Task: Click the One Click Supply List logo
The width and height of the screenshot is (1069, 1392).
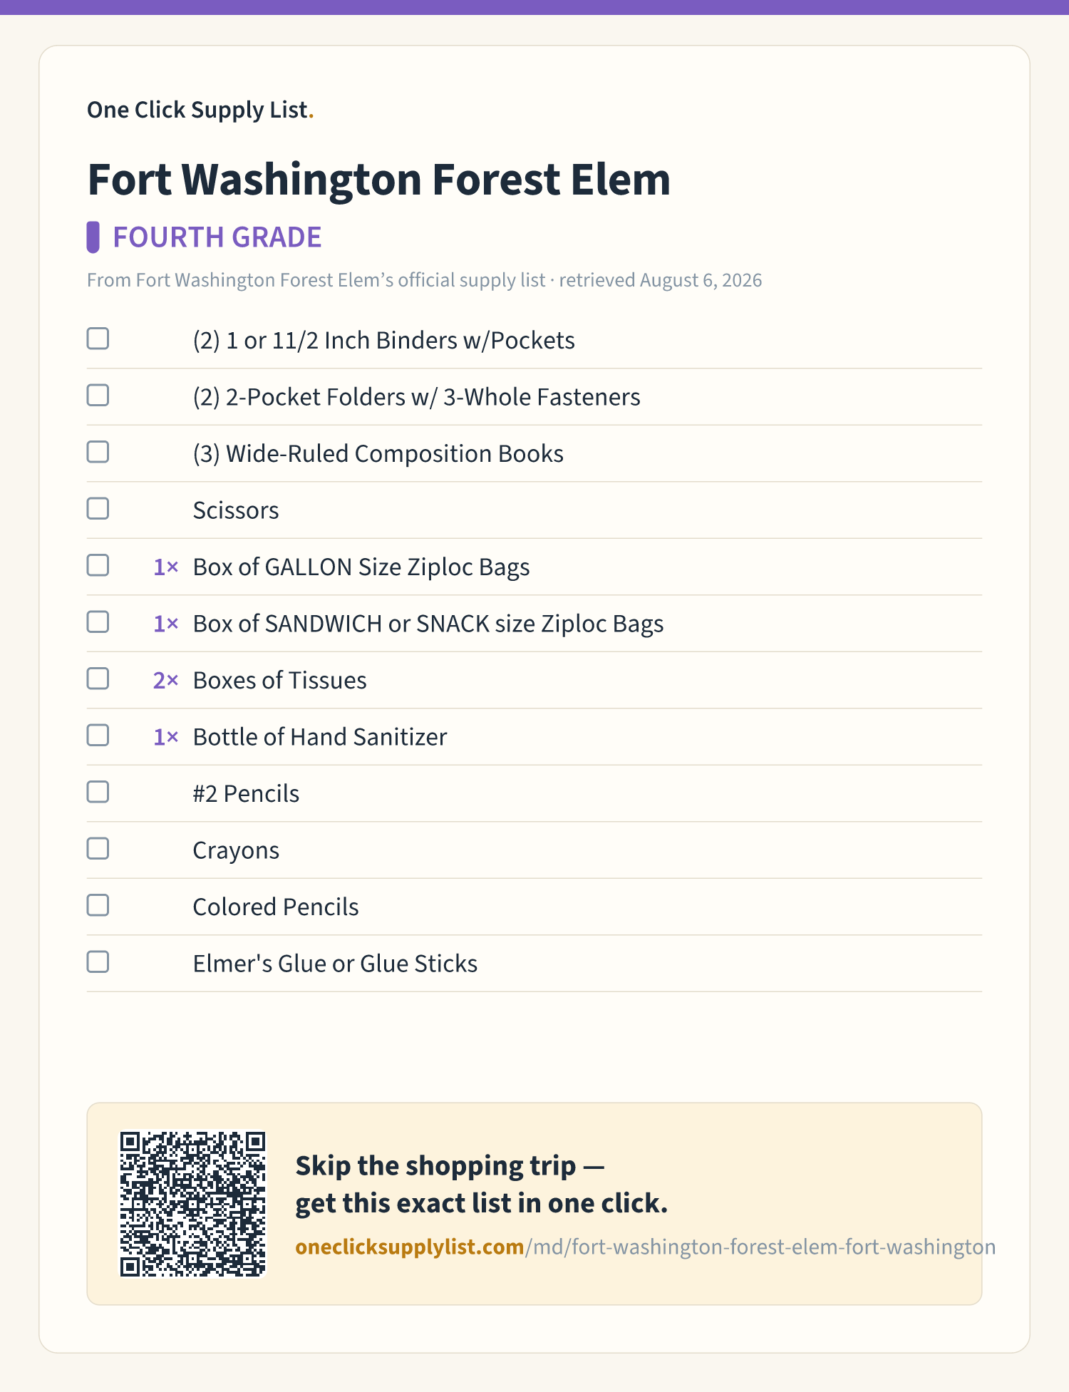Action: click(x=200, y=110)
